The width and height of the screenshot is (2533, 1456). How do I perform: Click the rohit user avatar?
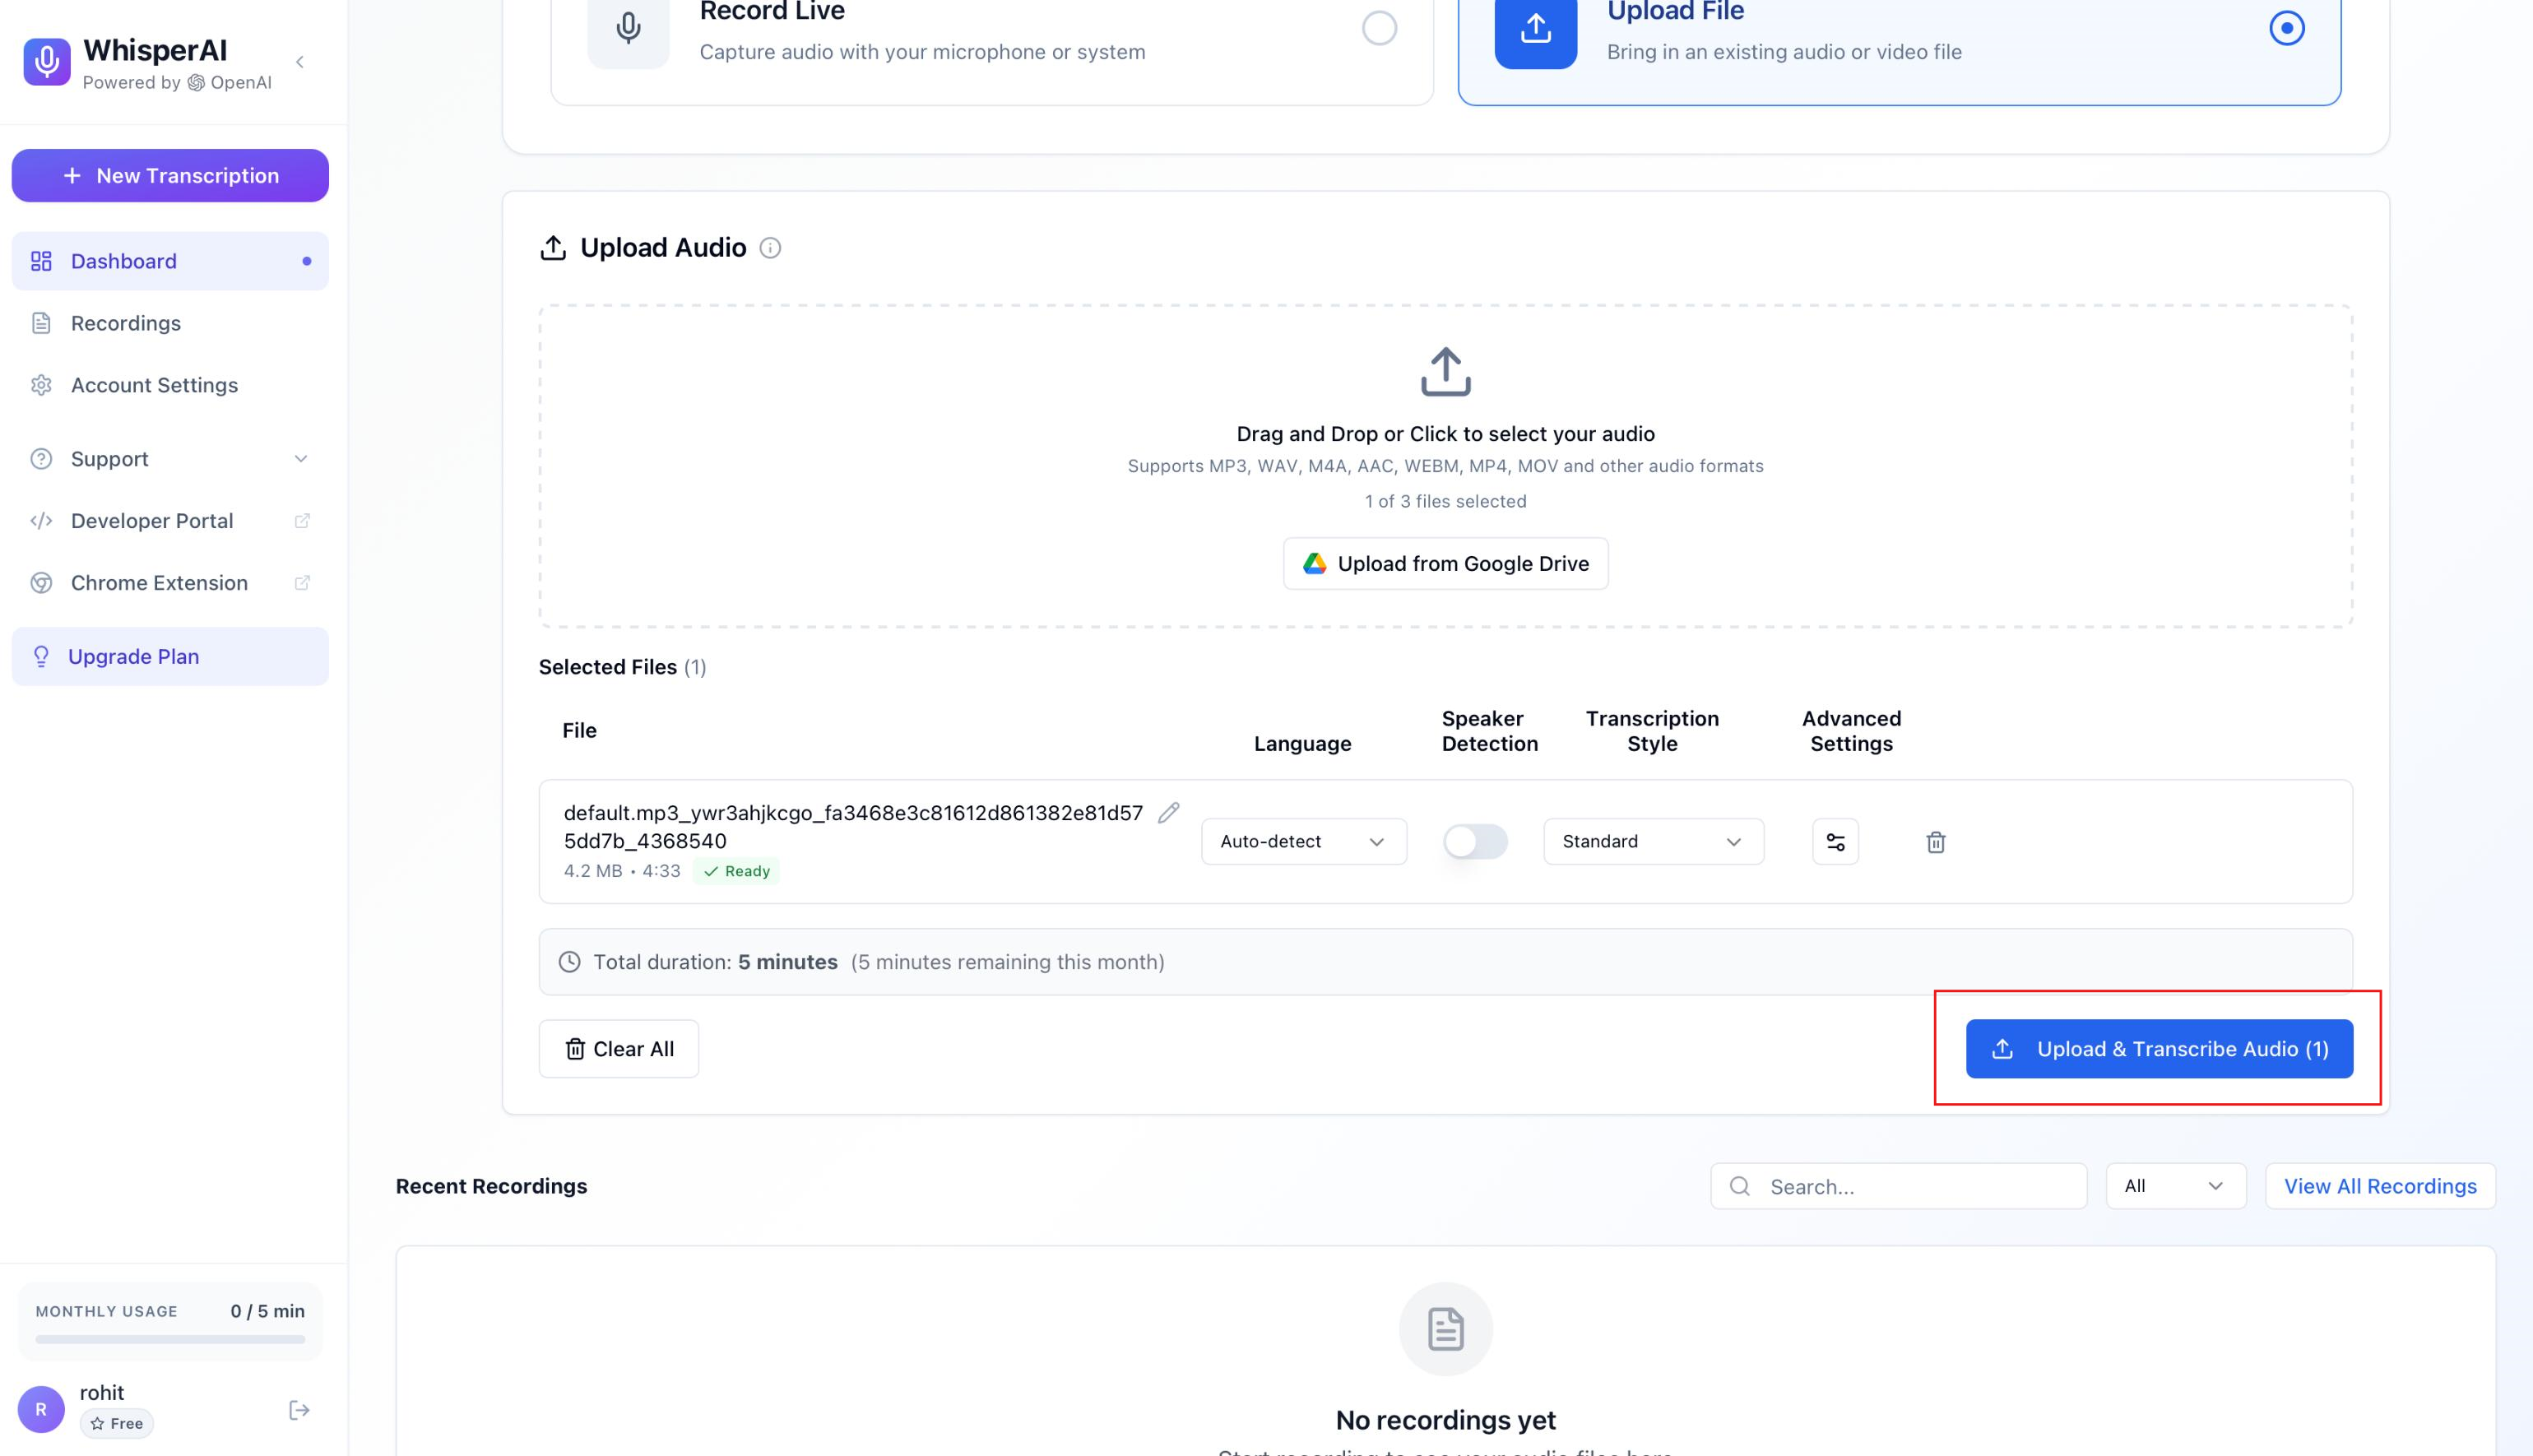[41, 1409]
